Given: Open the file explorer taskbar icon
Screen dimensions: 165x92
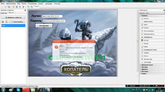Looking at the screenshot, I should pyautogui.click(x=33, y=90).
